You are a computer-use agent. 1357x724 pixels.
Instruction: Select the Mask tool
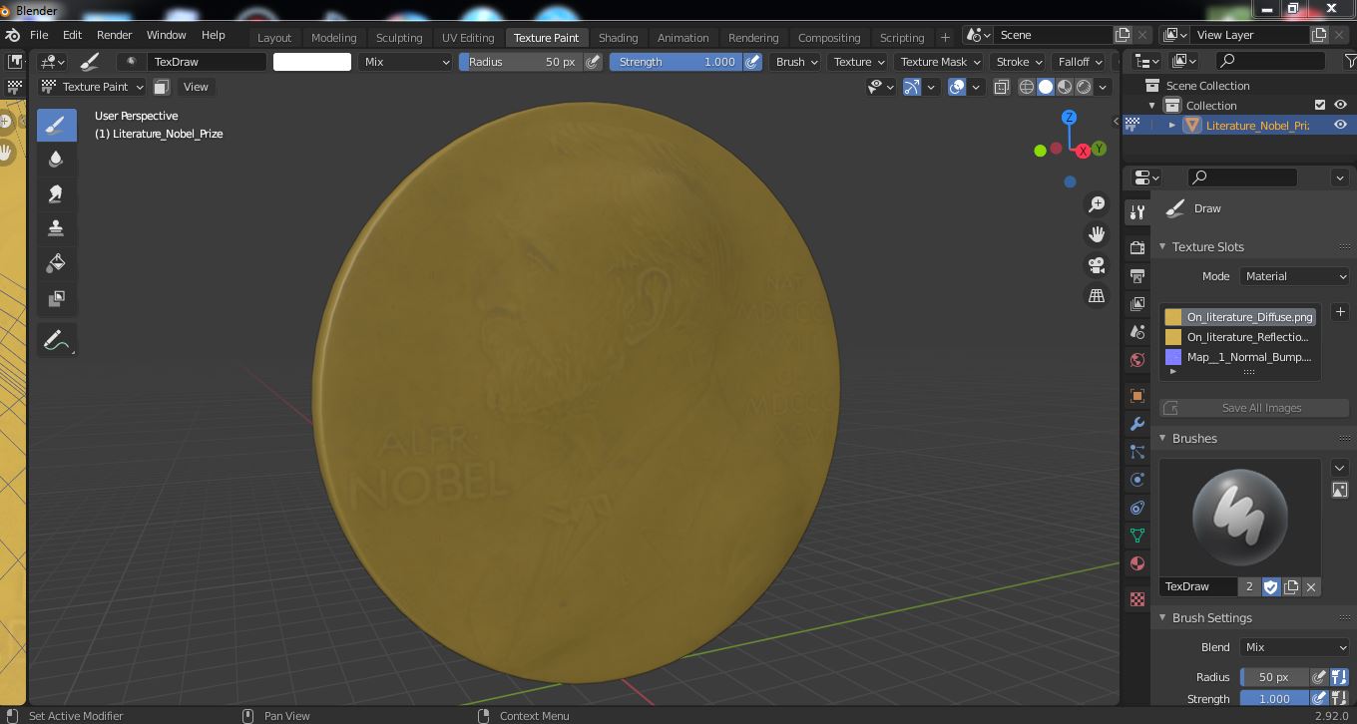click(x=56, y=298)
